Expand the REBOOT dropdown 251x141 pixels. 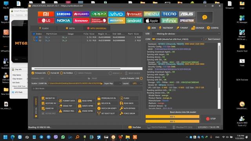115,73
